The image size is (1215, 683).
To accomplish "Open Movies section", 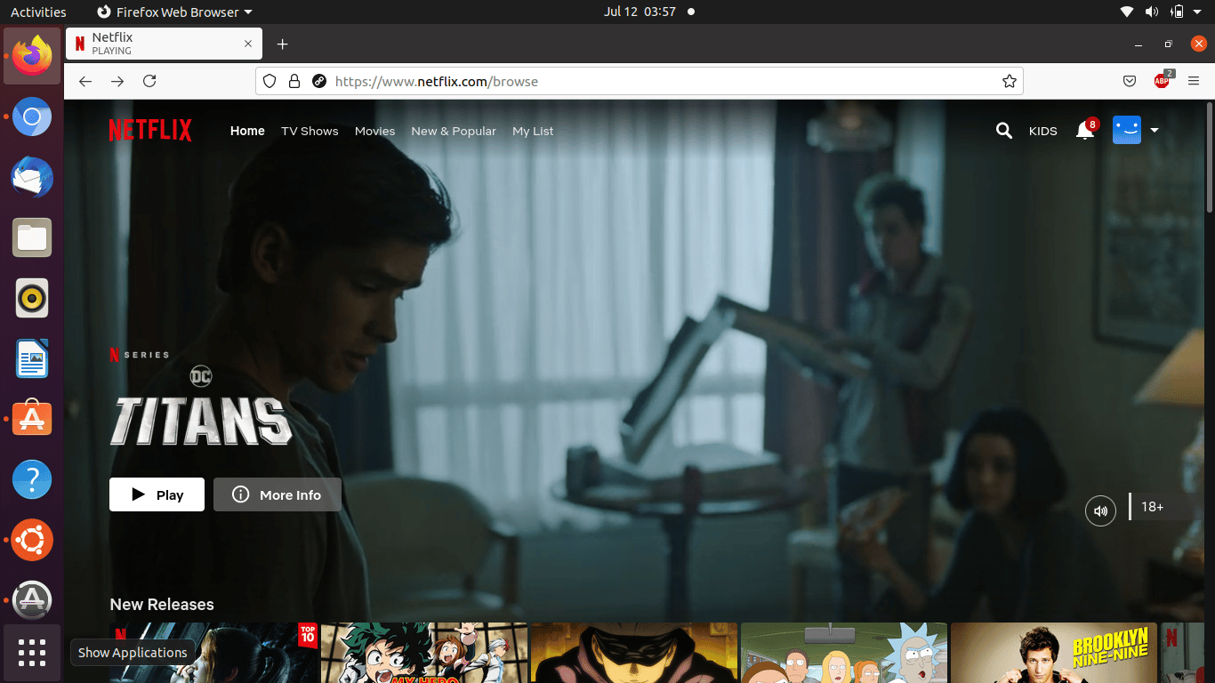I will 374,131.
